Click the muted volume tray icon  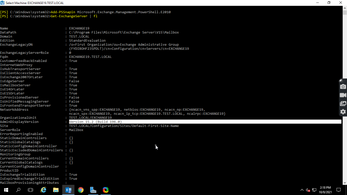(308, 190)
